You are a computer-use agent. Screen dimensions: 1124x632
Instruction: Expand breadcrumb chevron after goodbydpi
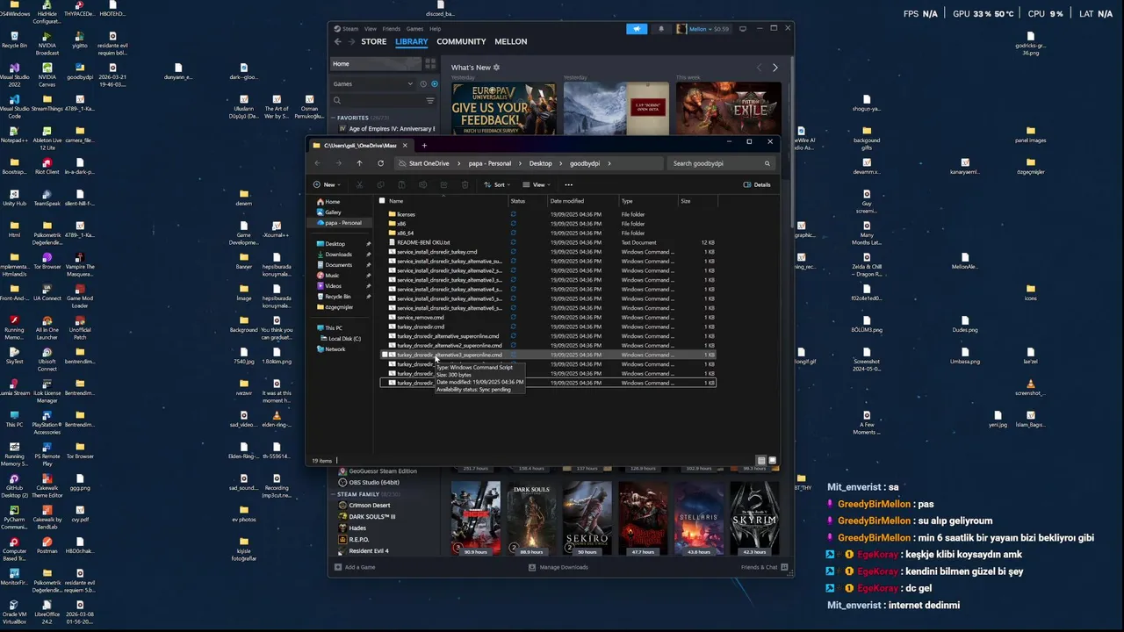(x=609, y=163)
